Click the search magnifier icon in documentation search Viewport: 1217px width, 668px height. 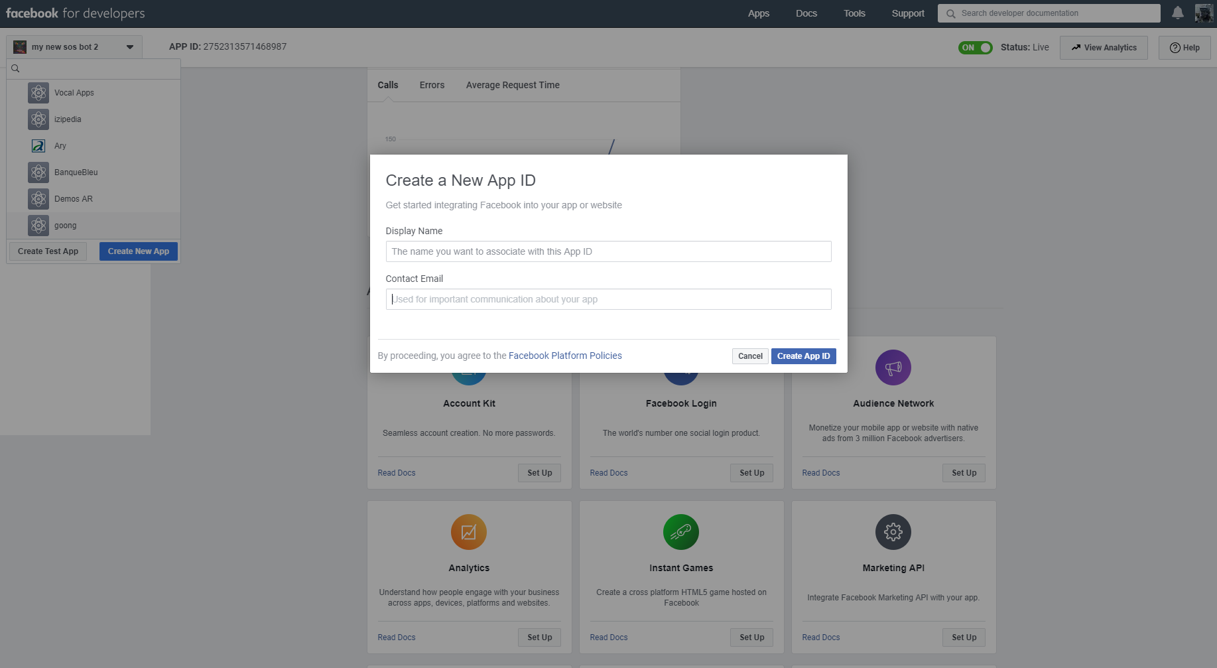coord(950,13)
